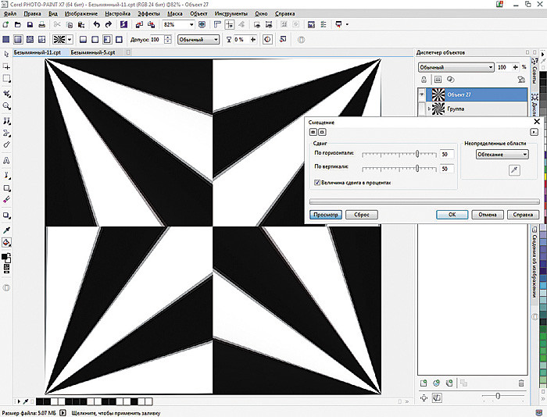Select the Zoom magnifier tool
547x417 pixels.
(6, 106)
